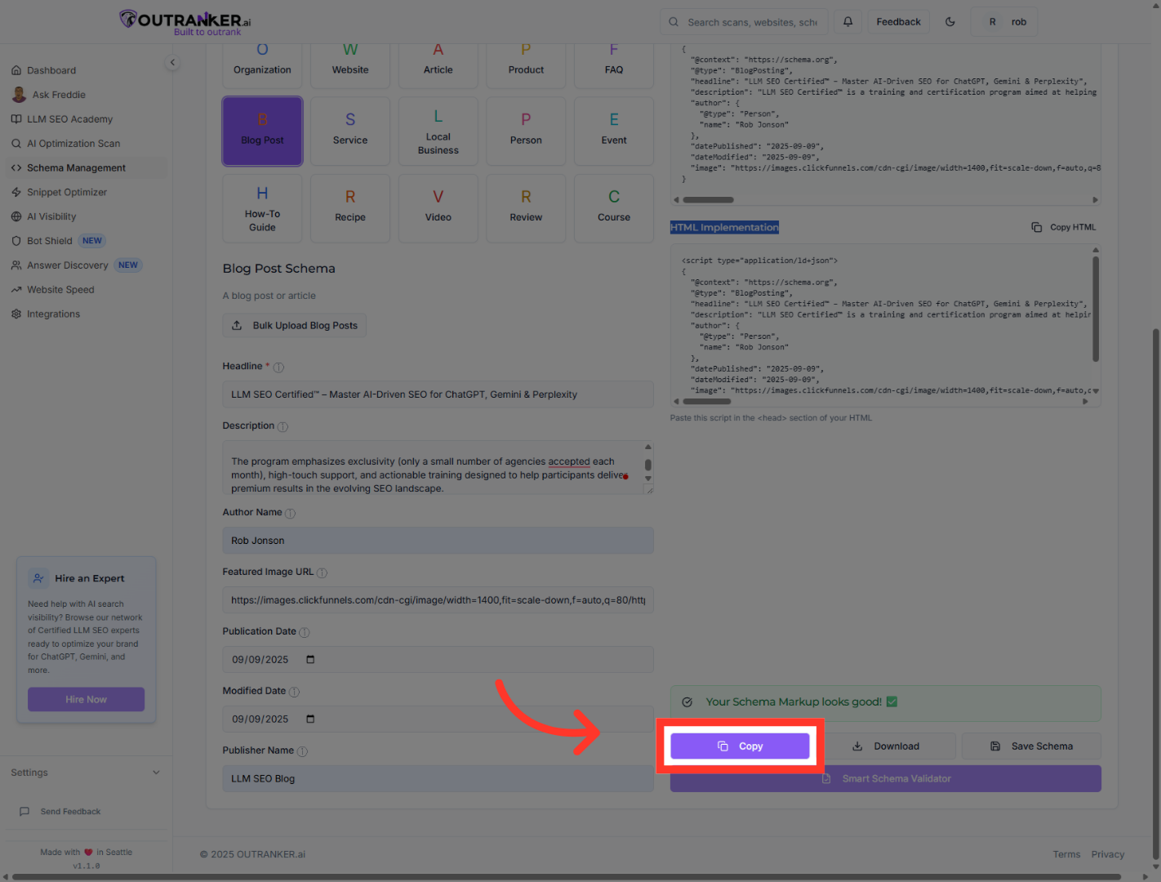Open Answer Discovery in the sidebar
The width and height of the screenshot is (1161, 882).
click(x=87, y=265)
